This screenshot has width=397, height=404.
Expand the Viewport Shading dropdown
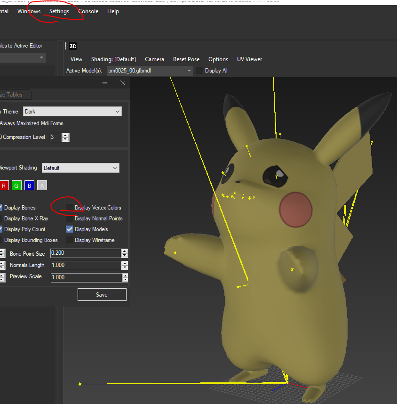(80, 168)
